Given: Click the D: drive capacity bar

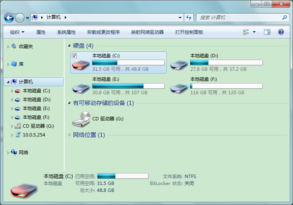Looking at the screenshot, I should (226, 62).
